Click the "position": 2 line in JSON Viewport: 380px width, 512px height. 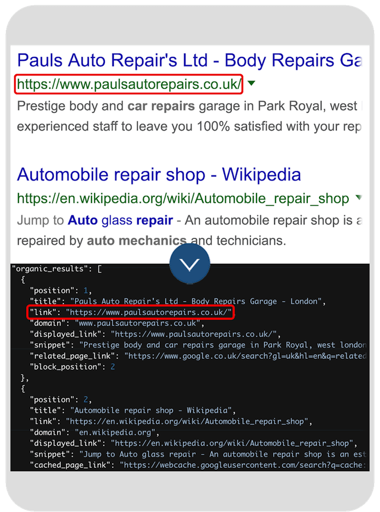61,400
